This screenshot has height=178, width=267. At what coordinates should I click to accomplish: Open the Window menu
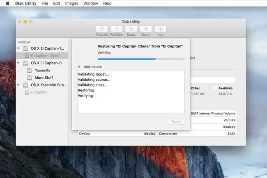91,3
